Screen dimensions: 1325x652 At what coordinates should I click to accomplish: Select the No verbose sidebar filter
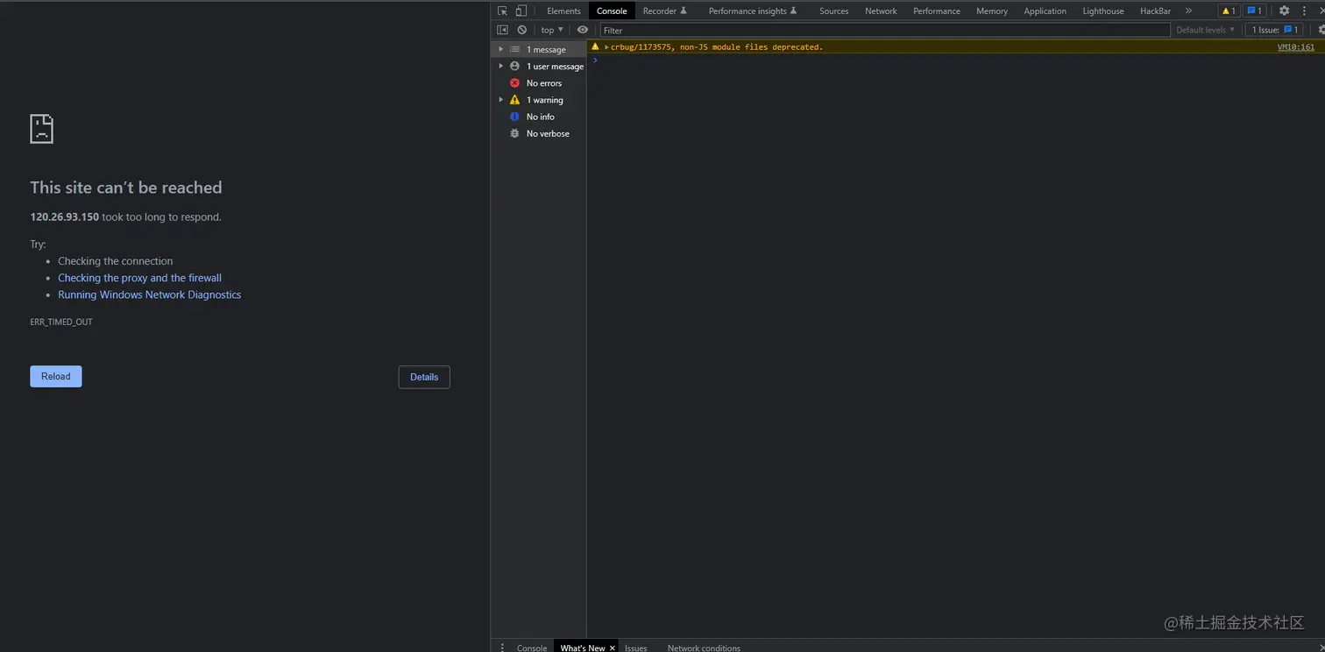[539, 133]
